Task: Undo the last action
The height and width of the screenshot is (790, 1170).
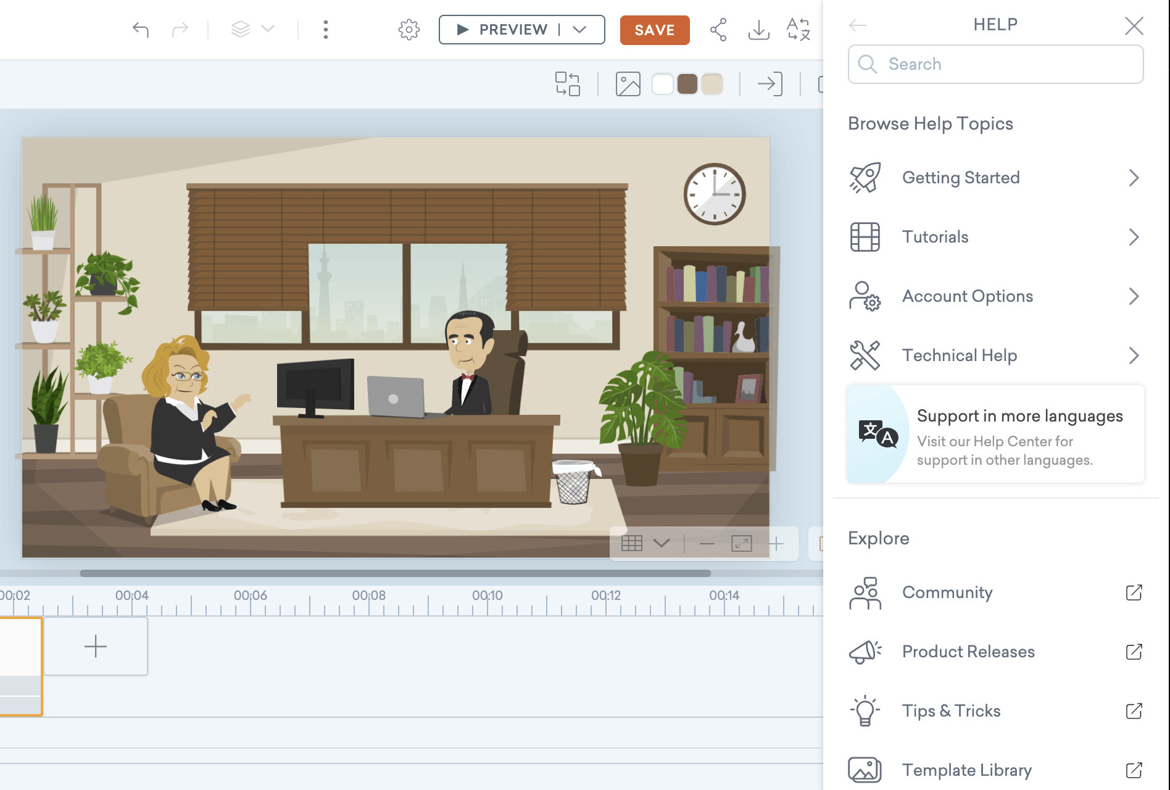Action: [140, 29]
